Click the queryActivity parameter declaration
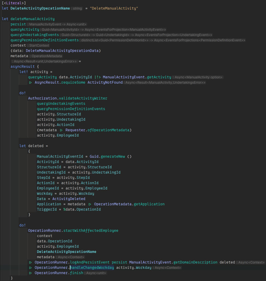Screen dimensions: 266x281 [x=25, y=29]
